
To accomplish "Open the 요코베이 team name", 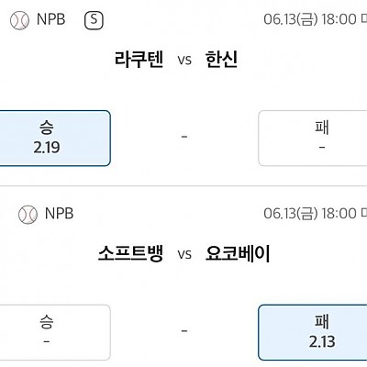I will 238,253.
